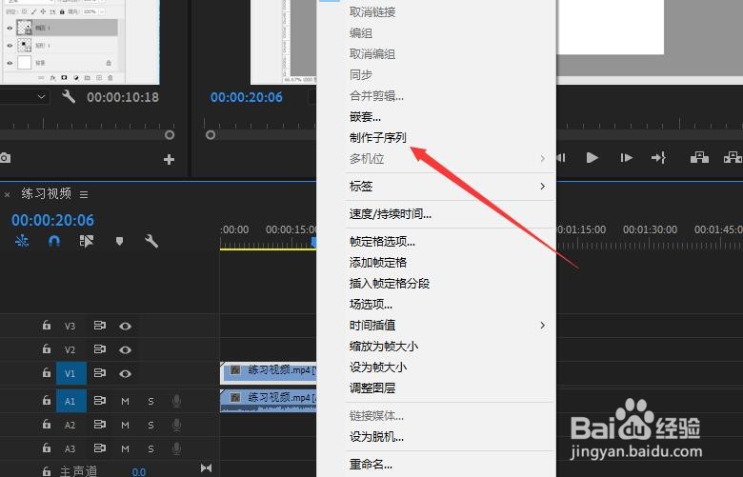
Task: Toggle sync lock on track V3
Action: [x=99, y=326]
